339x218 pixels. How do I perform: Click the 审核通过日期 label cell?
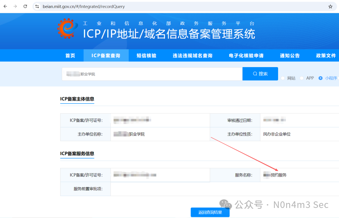(x=235, y=120)
